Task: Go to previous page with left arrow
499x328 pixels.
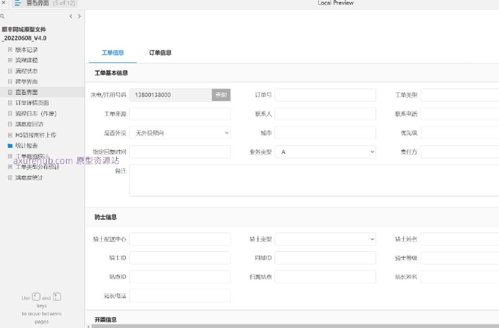Action: coord(70,16)
